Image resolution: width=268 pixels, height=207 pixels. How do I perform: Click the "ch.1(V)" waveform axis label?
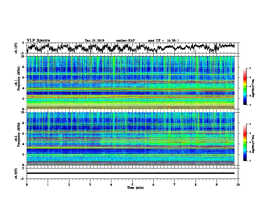coord(16,48)
